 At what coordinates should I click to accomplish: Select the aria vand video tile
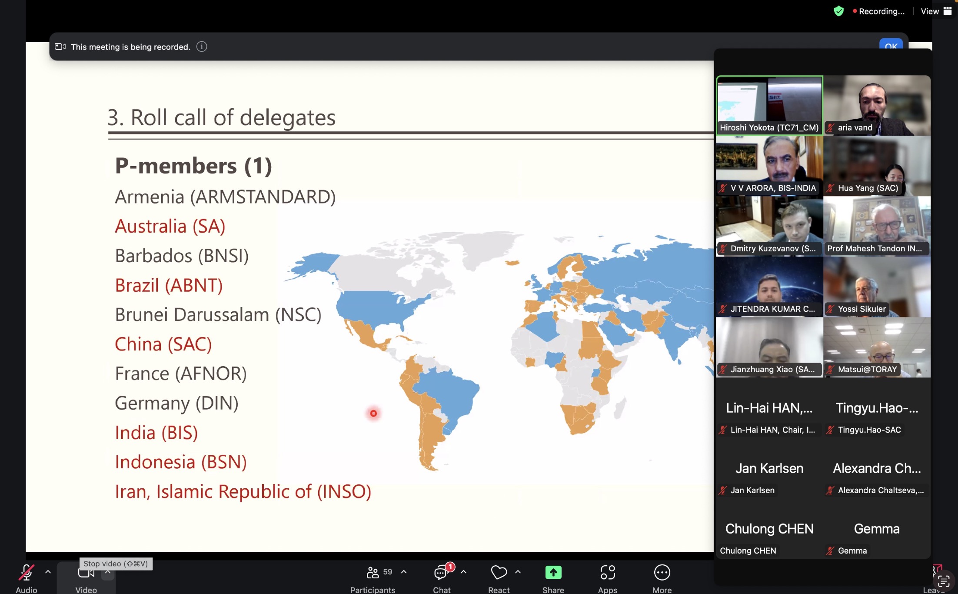(877, 104)
